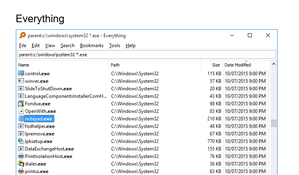Click the scrollbar up arrow
This screenshot has width=299, height=175.
274,64
